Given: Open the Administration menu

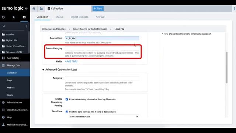Looking at the screenshot, I should [15, 102].
